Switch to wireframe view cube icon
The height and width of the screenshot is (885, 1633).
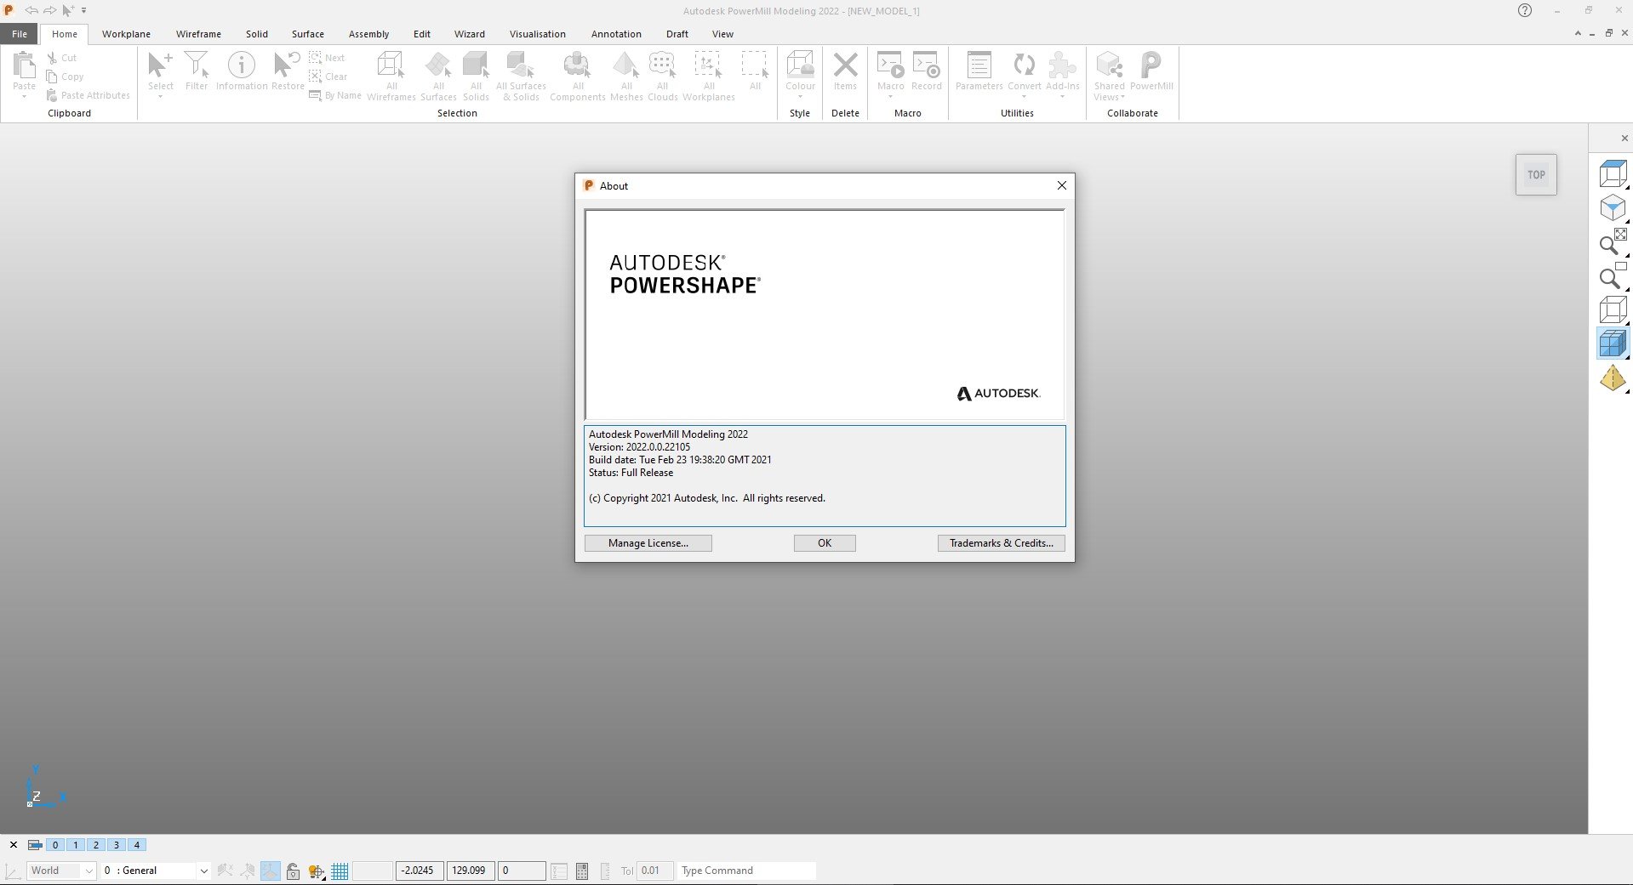tap(1613, 310)
